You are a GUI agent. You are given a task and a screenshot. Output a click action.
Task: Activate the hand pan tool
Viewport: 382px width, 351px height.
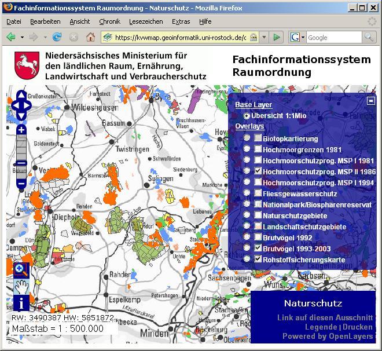coord(21,286)
